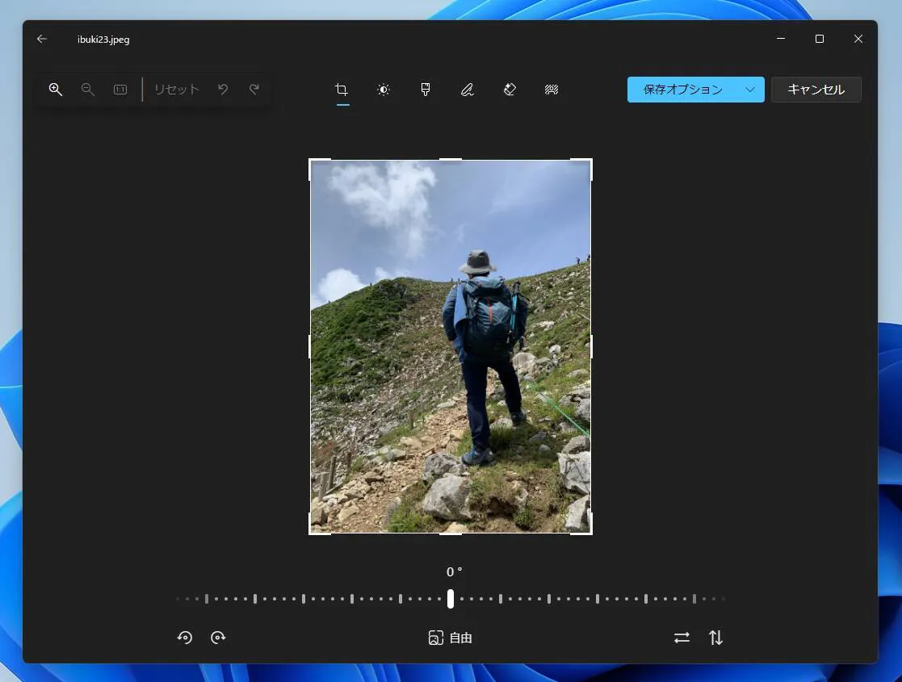The height and width of the screenshot is (682, 902).
Task: Click the リセット reset button
Action: (x=176, y=89)
